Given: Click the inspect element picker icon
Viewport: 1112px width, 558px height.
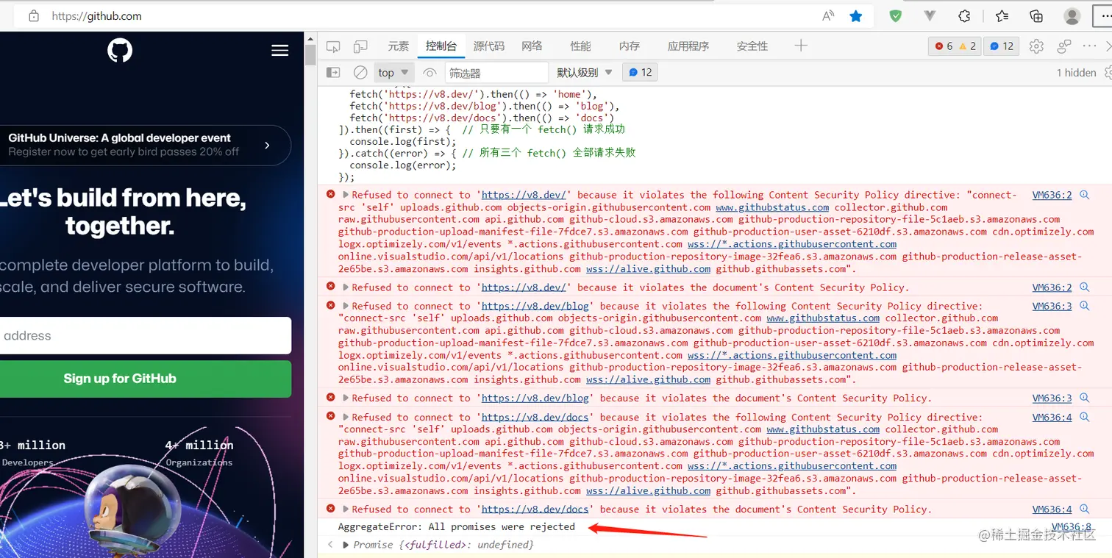Looking at the screenshot, I should (333, 46).
